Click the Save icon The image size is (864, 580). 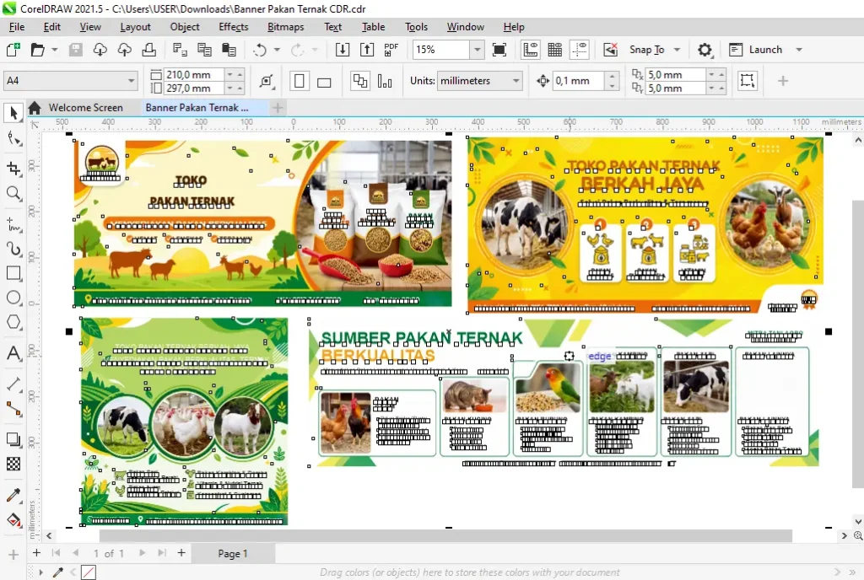(75, 50)
